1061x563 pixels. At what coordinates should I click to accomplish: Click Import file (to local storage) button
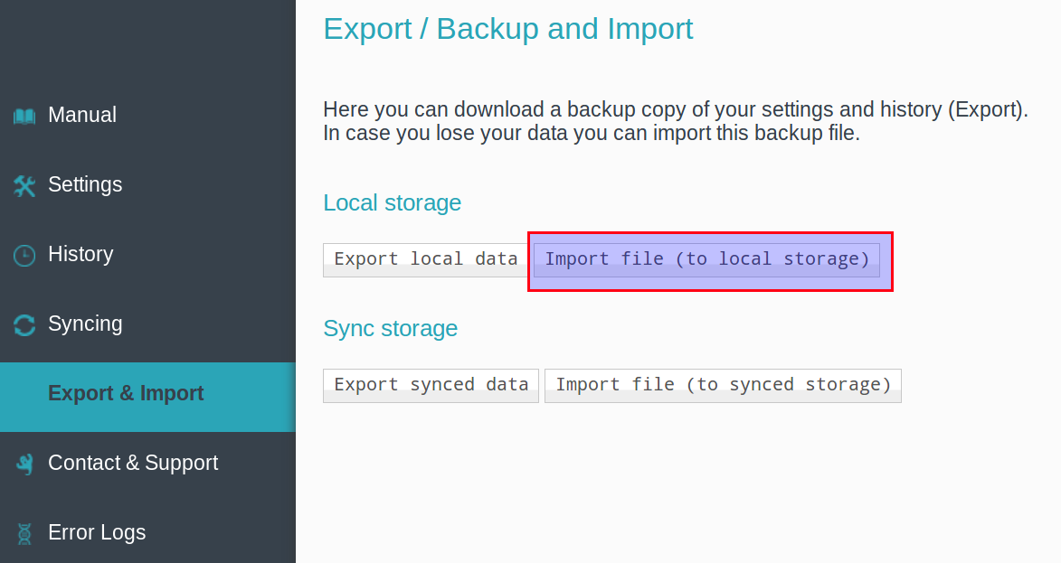706,259
